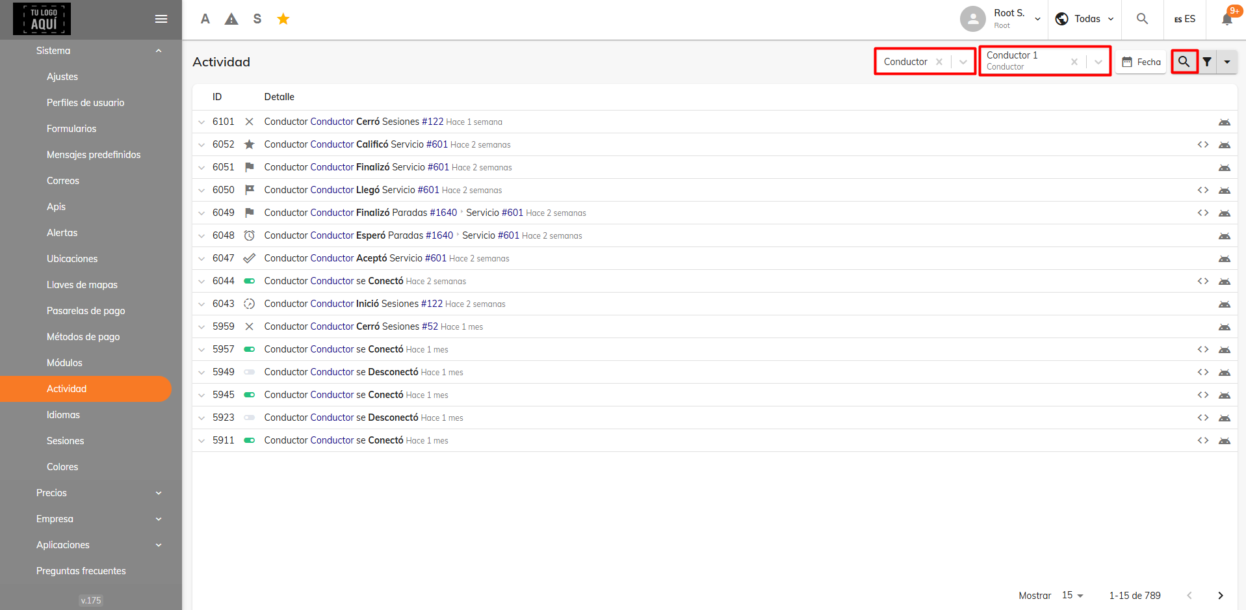Open the Conductor 1 dropdown arrow
The height and width of the screenshot is (610, 1246).
point(1098,62)
